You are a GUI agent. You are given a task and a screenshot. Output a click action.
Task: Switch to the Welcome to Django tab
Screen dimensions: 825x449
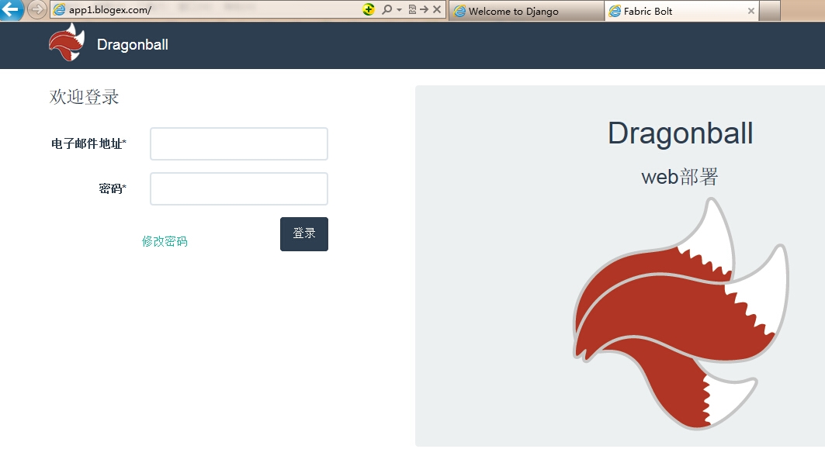tap(526, 11)
